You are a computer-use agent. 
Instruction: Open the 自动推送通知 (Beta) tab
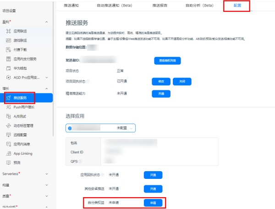point(115,5)
